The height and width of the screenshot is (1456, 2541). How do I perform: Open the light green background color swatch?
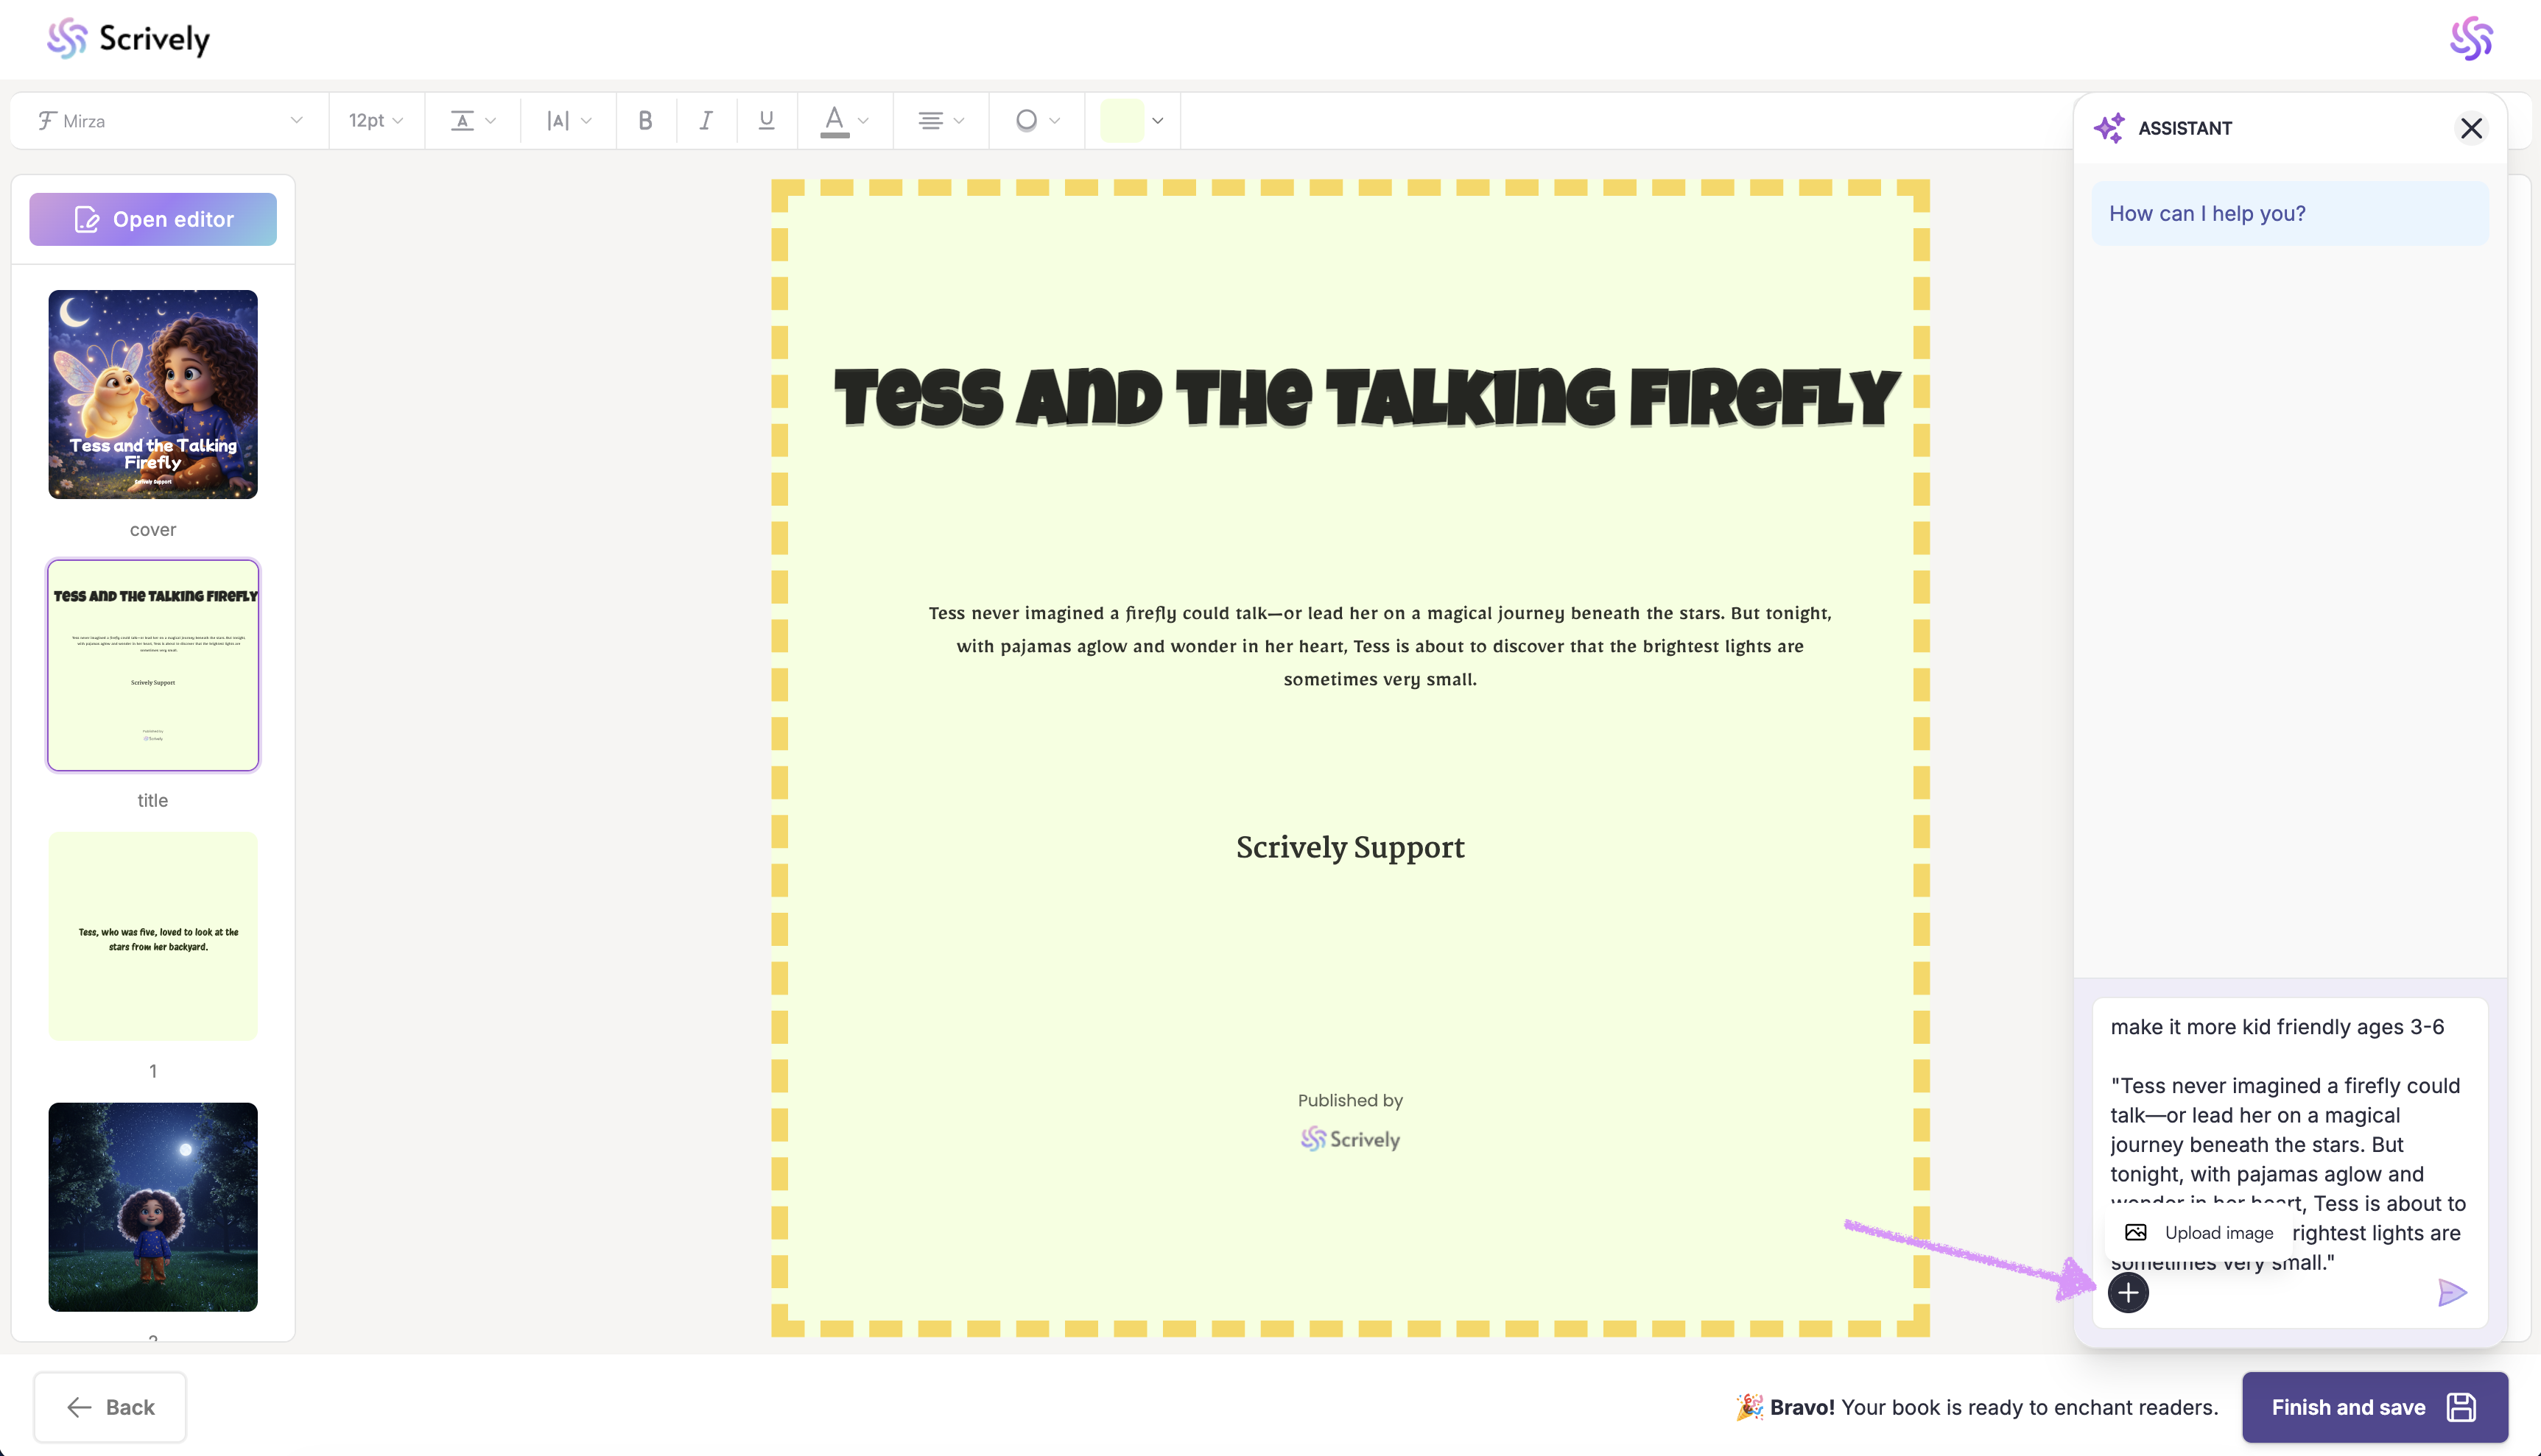1122,121
